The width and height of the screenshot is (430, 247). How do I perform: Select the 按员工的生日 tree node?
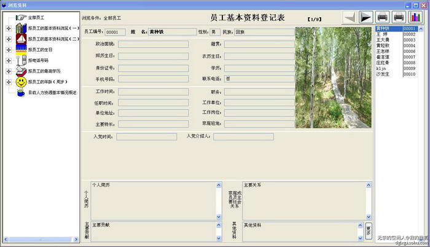[40, 50]
